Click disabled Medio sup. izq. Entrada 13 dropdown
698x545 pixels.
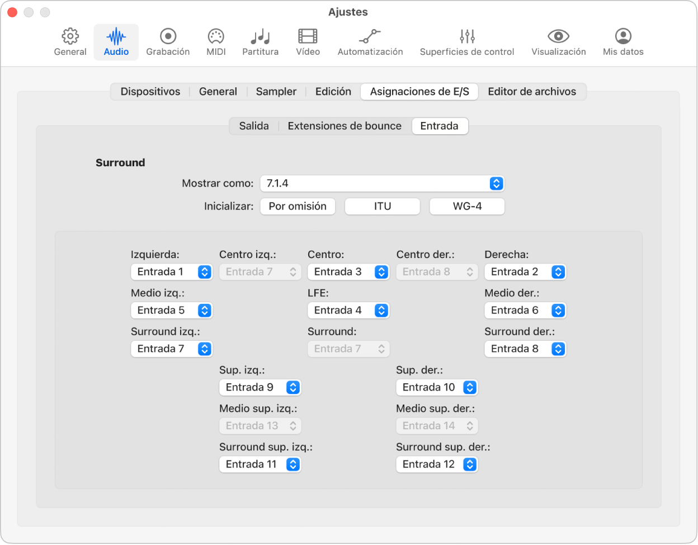[x=260, y=426]
